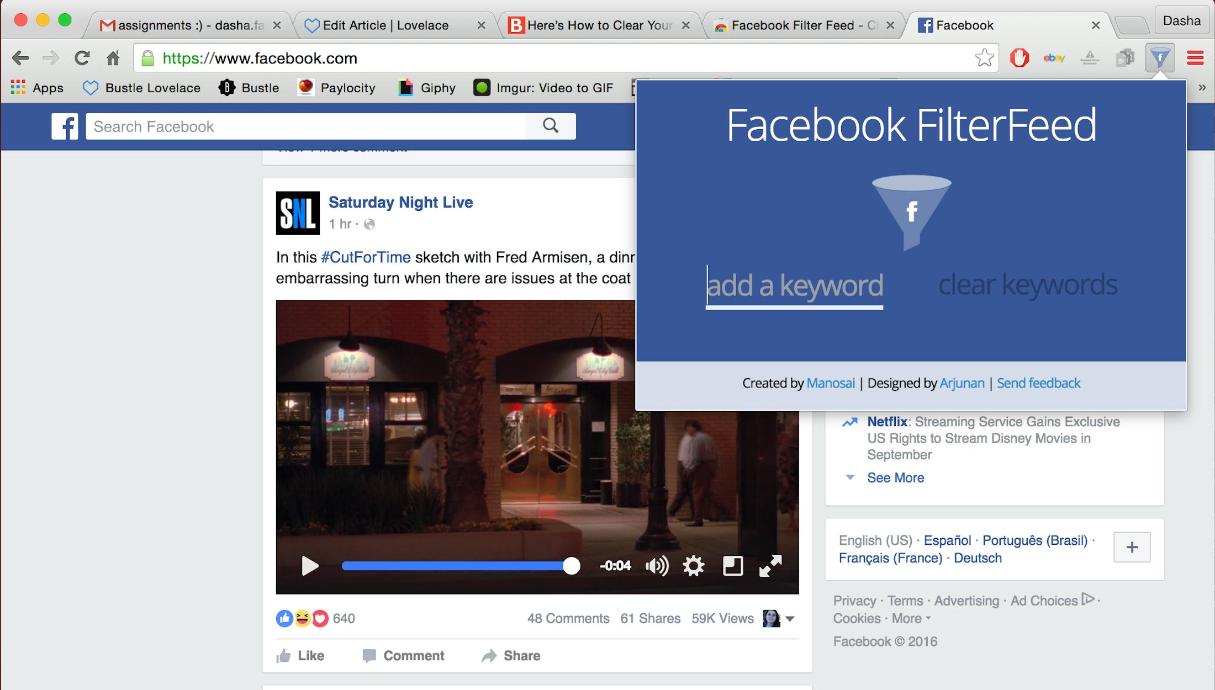Screen dimensions: 1215x690
Task: Click the Facebook logo to go home
Action: click(65, 126)
